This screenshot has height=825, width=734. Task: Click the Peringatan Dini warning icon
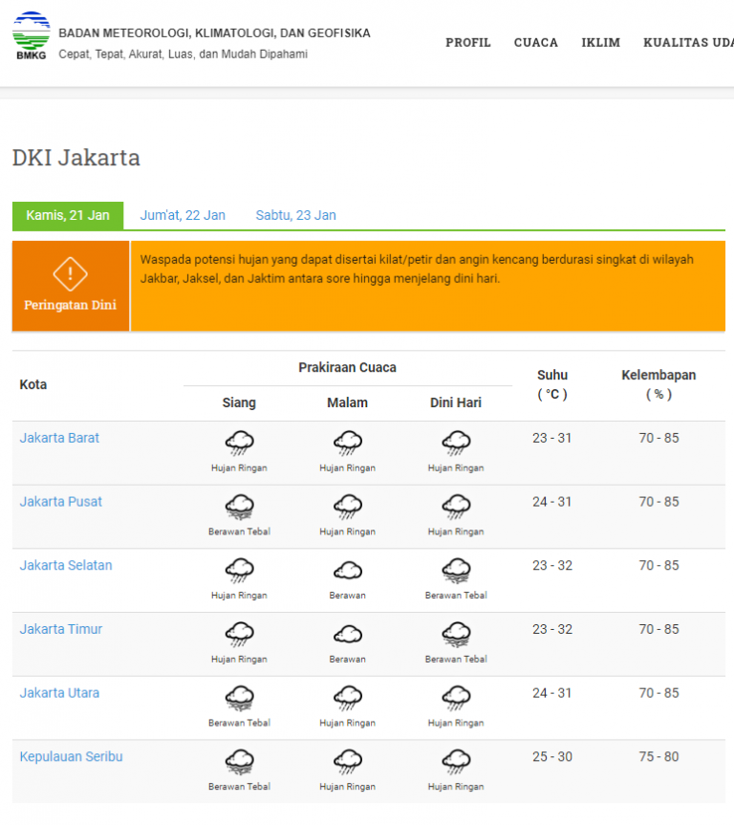pos(70,274)
